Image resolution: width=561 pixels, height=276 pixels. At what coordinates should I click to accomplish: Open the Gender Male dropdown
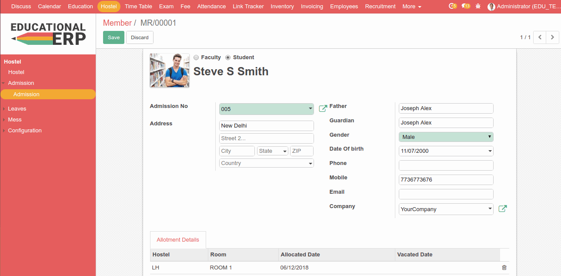point(446,137)
